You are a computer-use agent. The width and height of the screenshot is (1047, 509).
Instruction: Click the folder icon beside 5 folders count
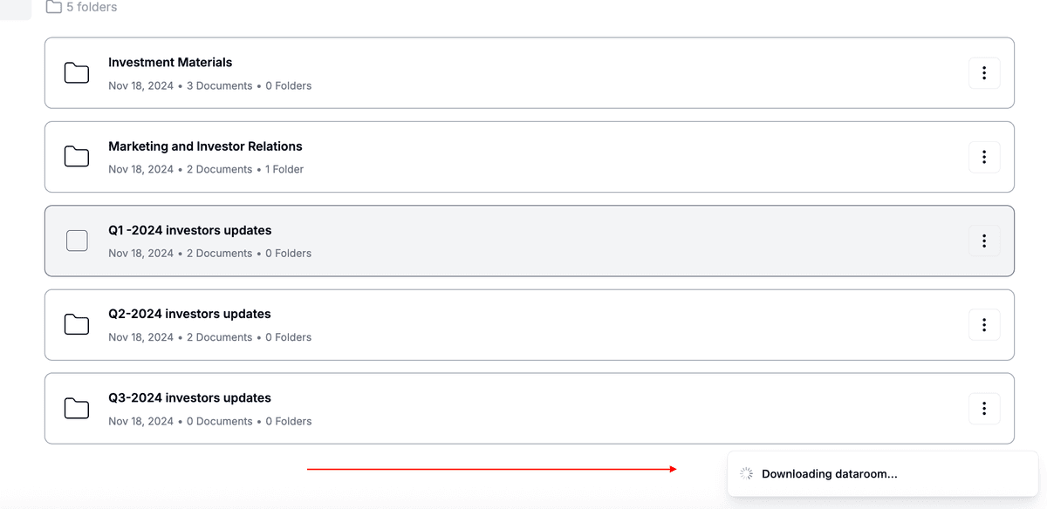click(54, 7)
